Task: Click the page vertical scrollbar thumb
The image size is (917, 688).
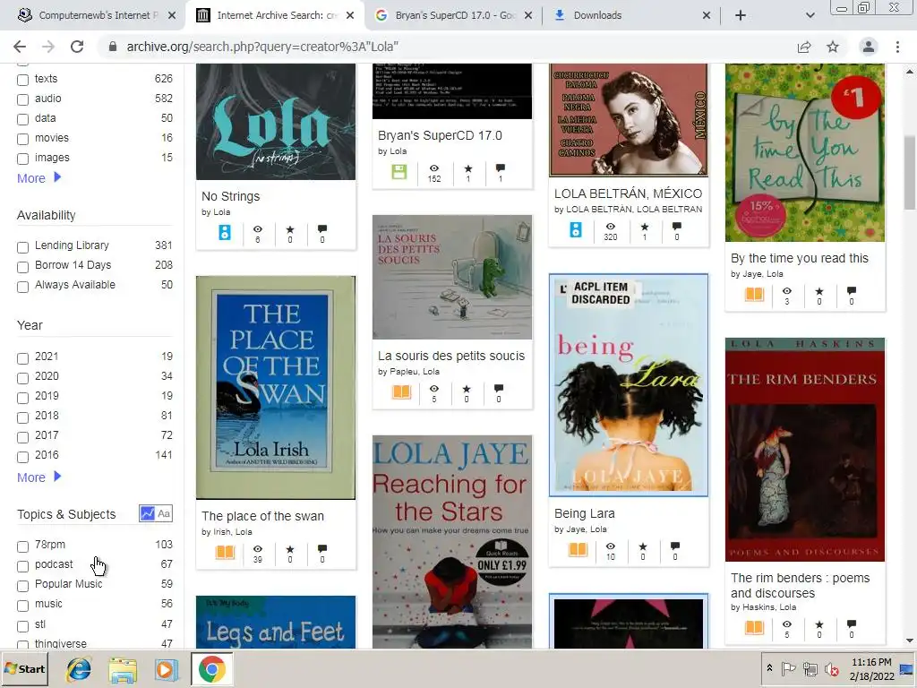Action: point(910,173)
